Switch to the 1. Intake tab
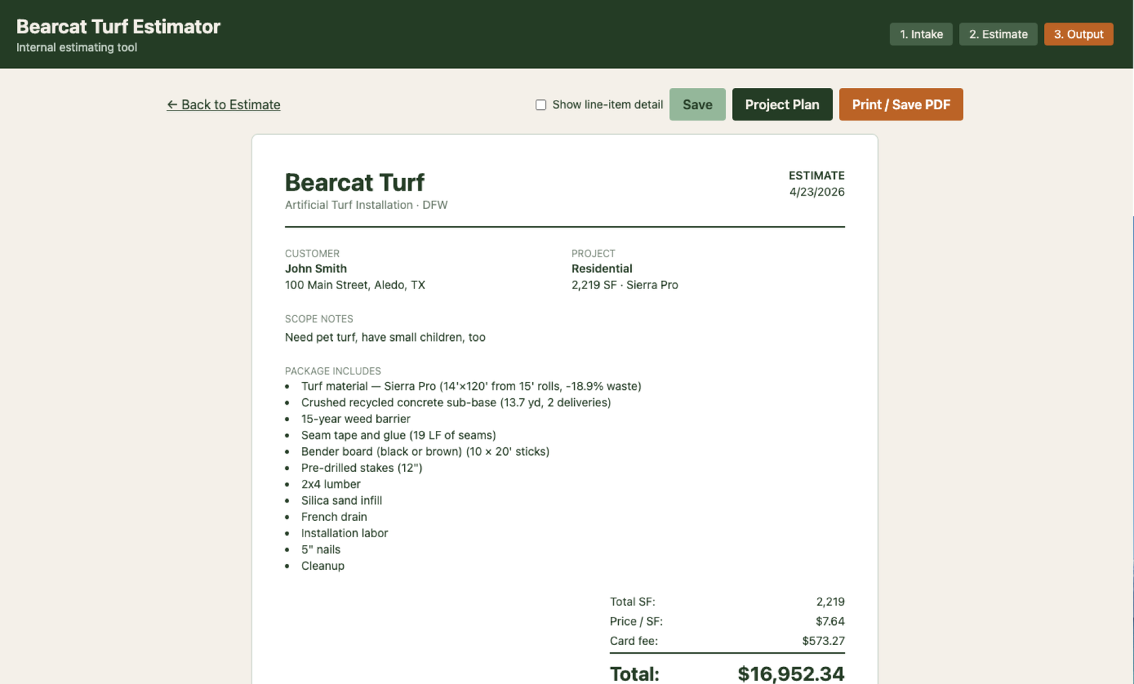This screenshot has width=1134, height=684. point(921,33)
